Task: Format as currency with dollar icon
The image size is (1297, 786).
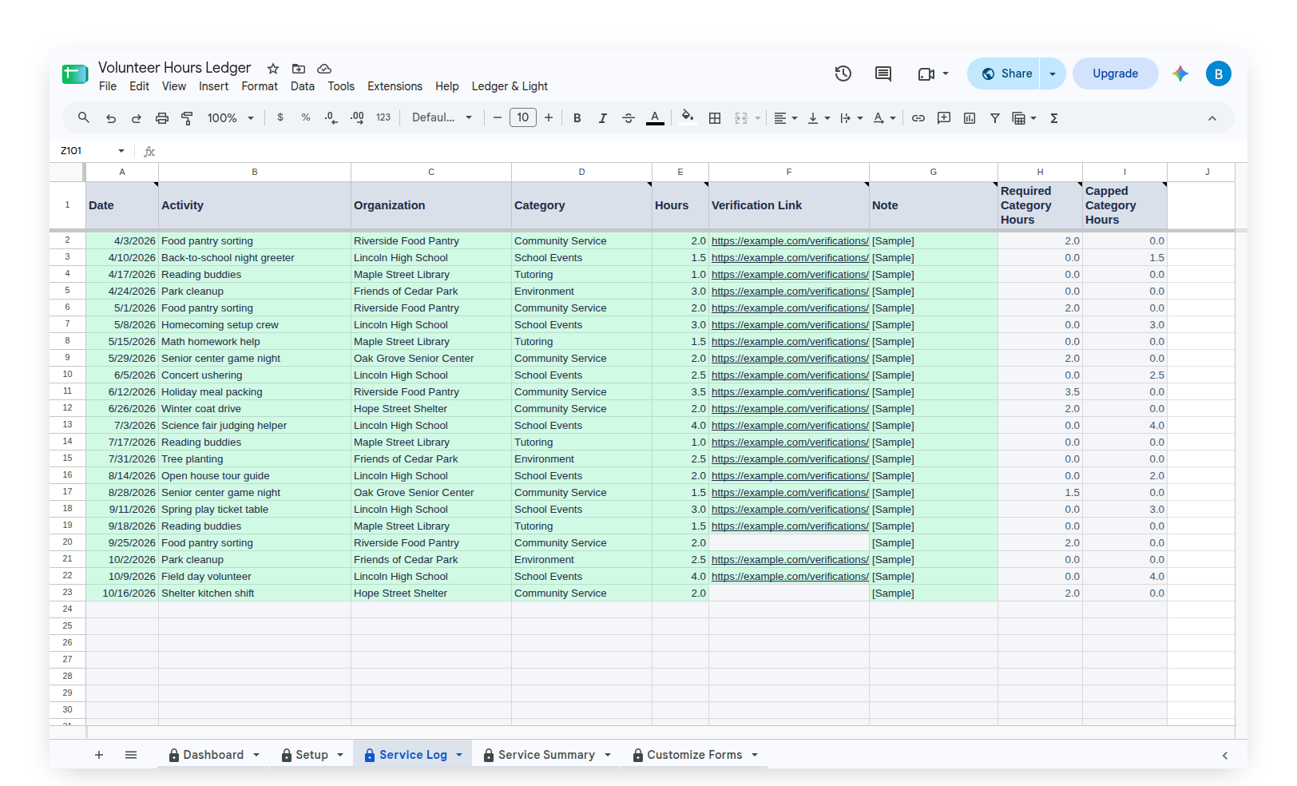Action: click(280, 117)
